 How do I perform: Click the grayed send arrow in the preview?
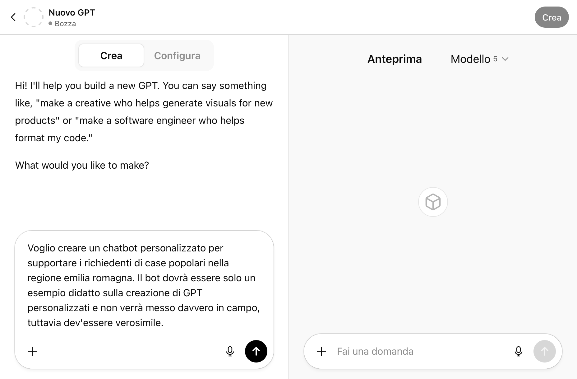[x=544, y=351]
